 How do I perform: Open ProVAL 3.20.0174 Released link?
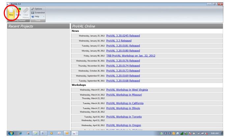click(x=123, y=66)
